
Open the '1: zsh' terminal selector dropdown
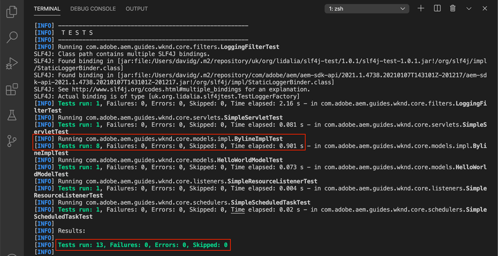pos(367,9)
